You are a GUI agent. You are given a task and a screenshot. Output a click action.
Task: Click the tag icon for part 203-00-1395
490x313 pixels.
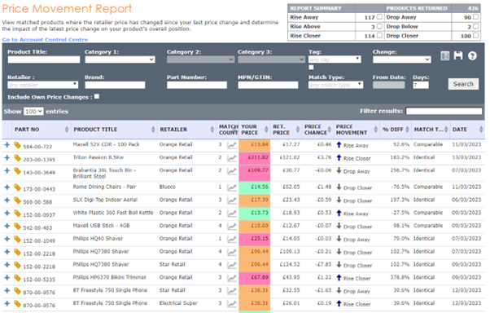point(18,158)
